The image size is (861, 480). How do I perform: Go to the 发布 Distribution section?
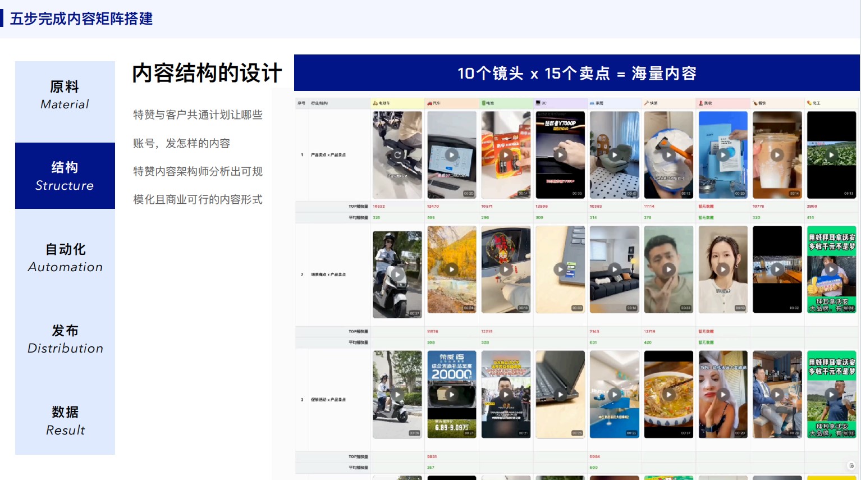pyautogui.click(x=65, y=339)
